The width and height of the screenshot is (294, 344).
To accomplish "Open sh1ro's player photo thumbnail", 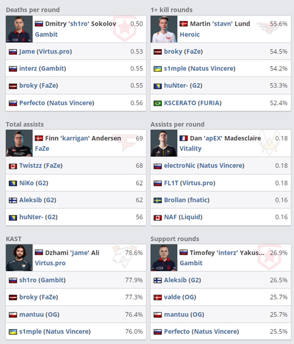I will click(x=19, y=29).
